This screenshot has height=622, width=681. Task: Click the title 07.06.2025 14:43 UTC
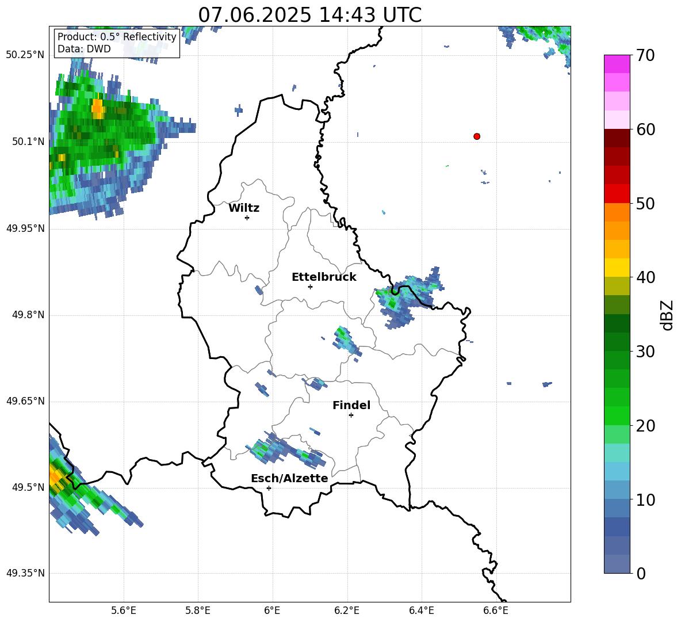[x=309, y=15]
